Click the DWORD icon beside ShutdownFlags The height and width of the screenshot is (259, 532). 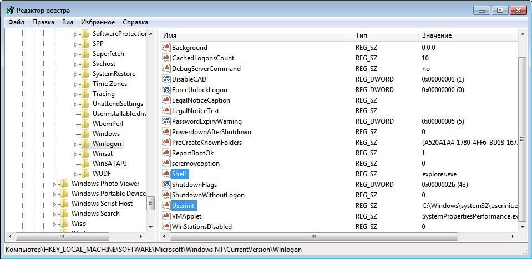pos(166,185)
